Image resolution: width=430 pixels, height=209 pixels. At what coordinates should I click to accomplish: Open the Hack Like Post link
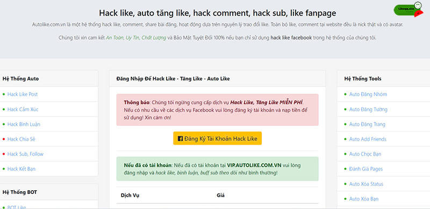[23, 95]
